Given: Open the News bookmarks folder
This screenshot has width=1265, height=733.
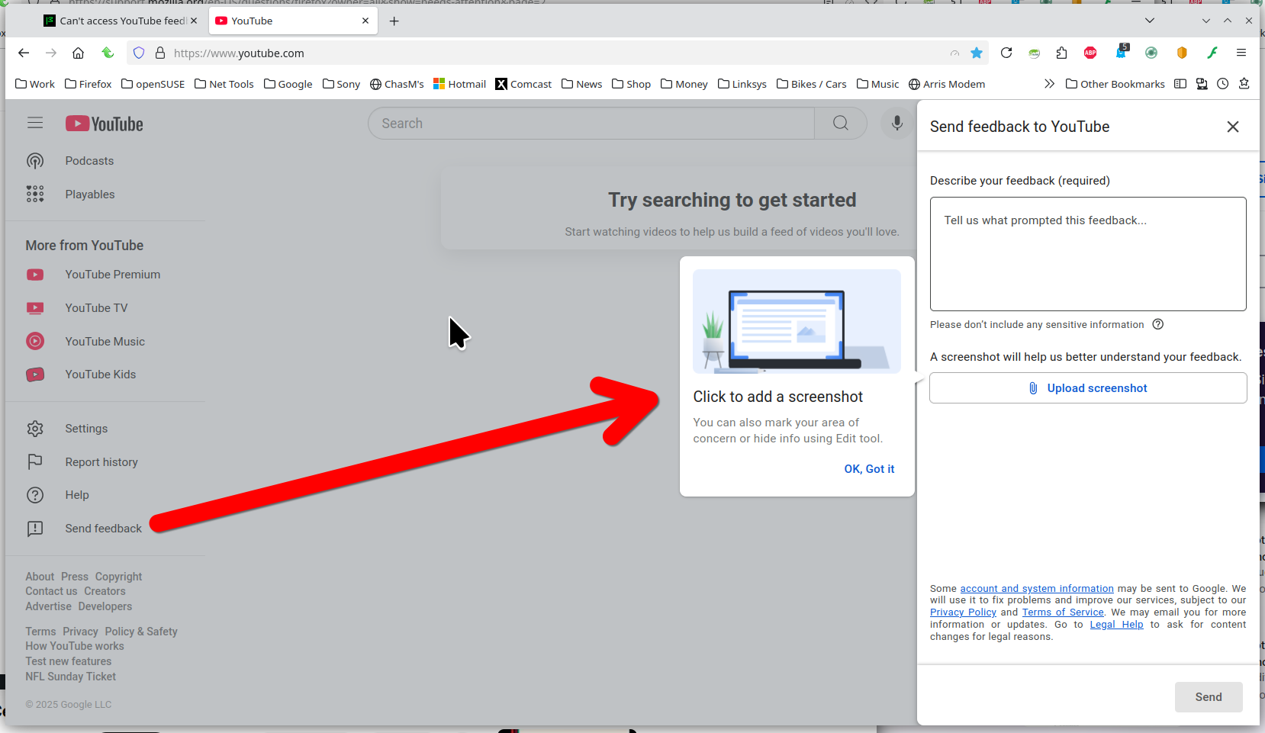Looking at the screenshot, I should (x=582, y=84).
